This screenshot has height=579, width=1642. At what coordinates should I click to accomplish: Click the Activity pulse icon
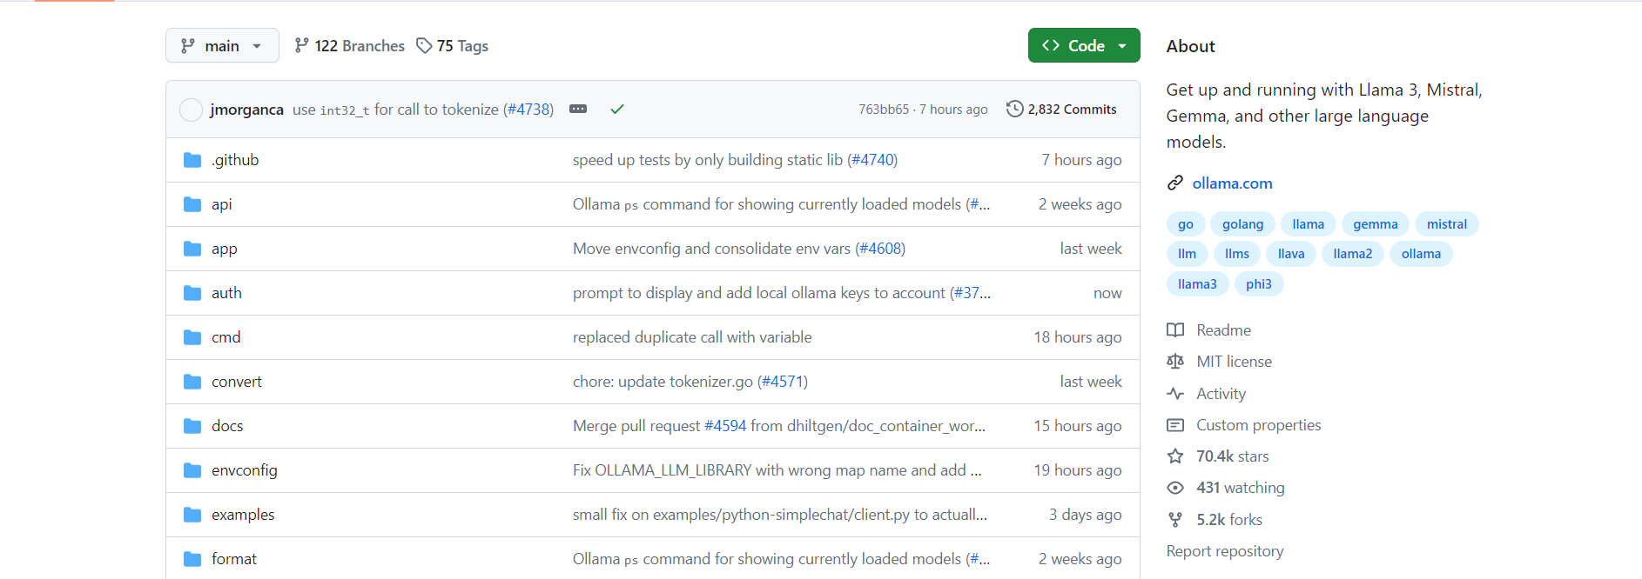click(x=1175, y=394)
